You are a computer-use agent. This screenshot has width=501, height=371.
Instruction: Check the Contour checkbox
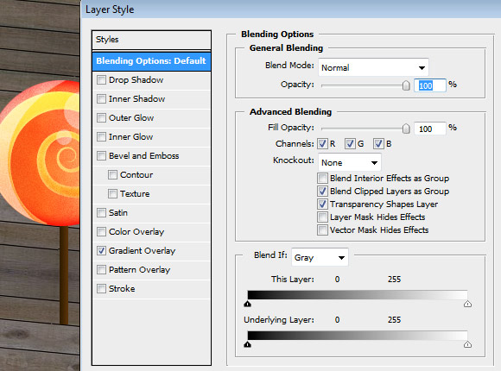point(112,174)
